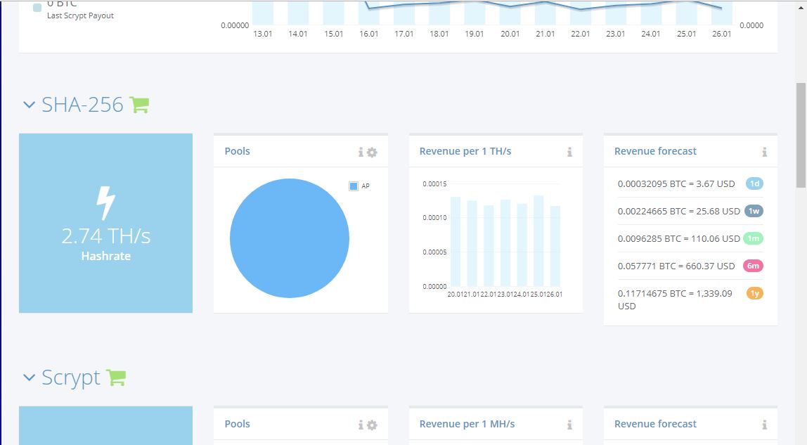Click the Scrypt shopping cart icon
807x445 pixels.
click(116, 378)
